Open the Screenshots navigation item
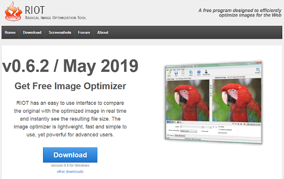 60,33
